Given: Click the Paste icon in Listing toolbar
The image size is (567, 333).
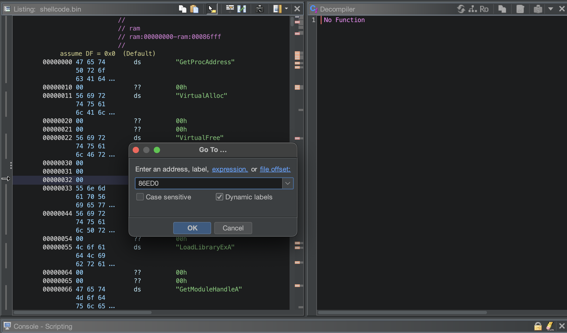Looking at the screenshot, I should 194,9.
